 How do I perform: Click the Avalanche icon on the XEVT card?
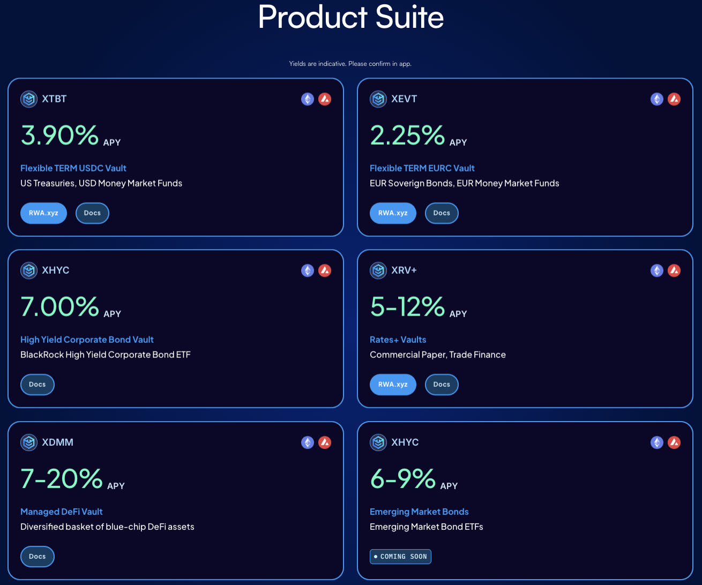(x=674, y=99)
